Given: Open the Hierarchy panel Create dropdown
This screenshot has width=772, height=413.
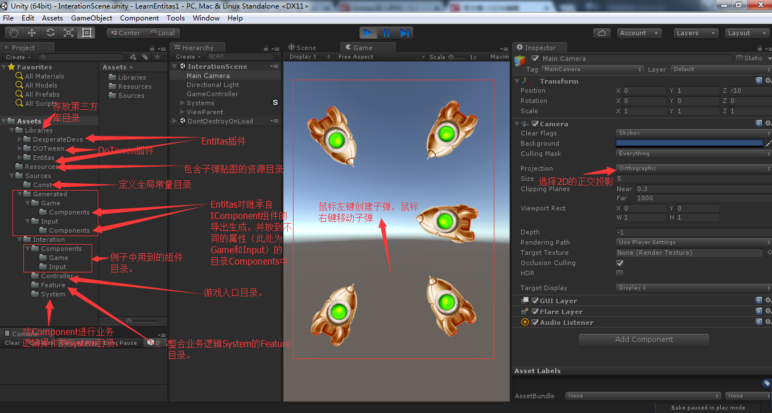Looking at the screenshot, I should 188,57.
